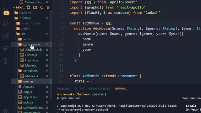This screenshot has width=201, height=113.
Task: Switch to the DEBUG CONSOLE tab
Action: 100,89
